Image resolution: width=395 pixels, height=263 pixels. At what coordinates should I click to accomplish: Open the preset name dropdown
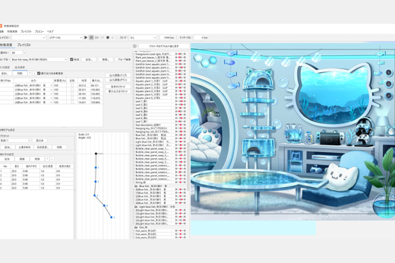(x=19, y=140)
